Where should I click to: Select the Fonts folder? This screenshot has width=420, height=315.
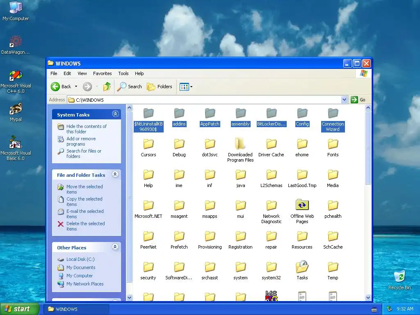coord(333,148)
